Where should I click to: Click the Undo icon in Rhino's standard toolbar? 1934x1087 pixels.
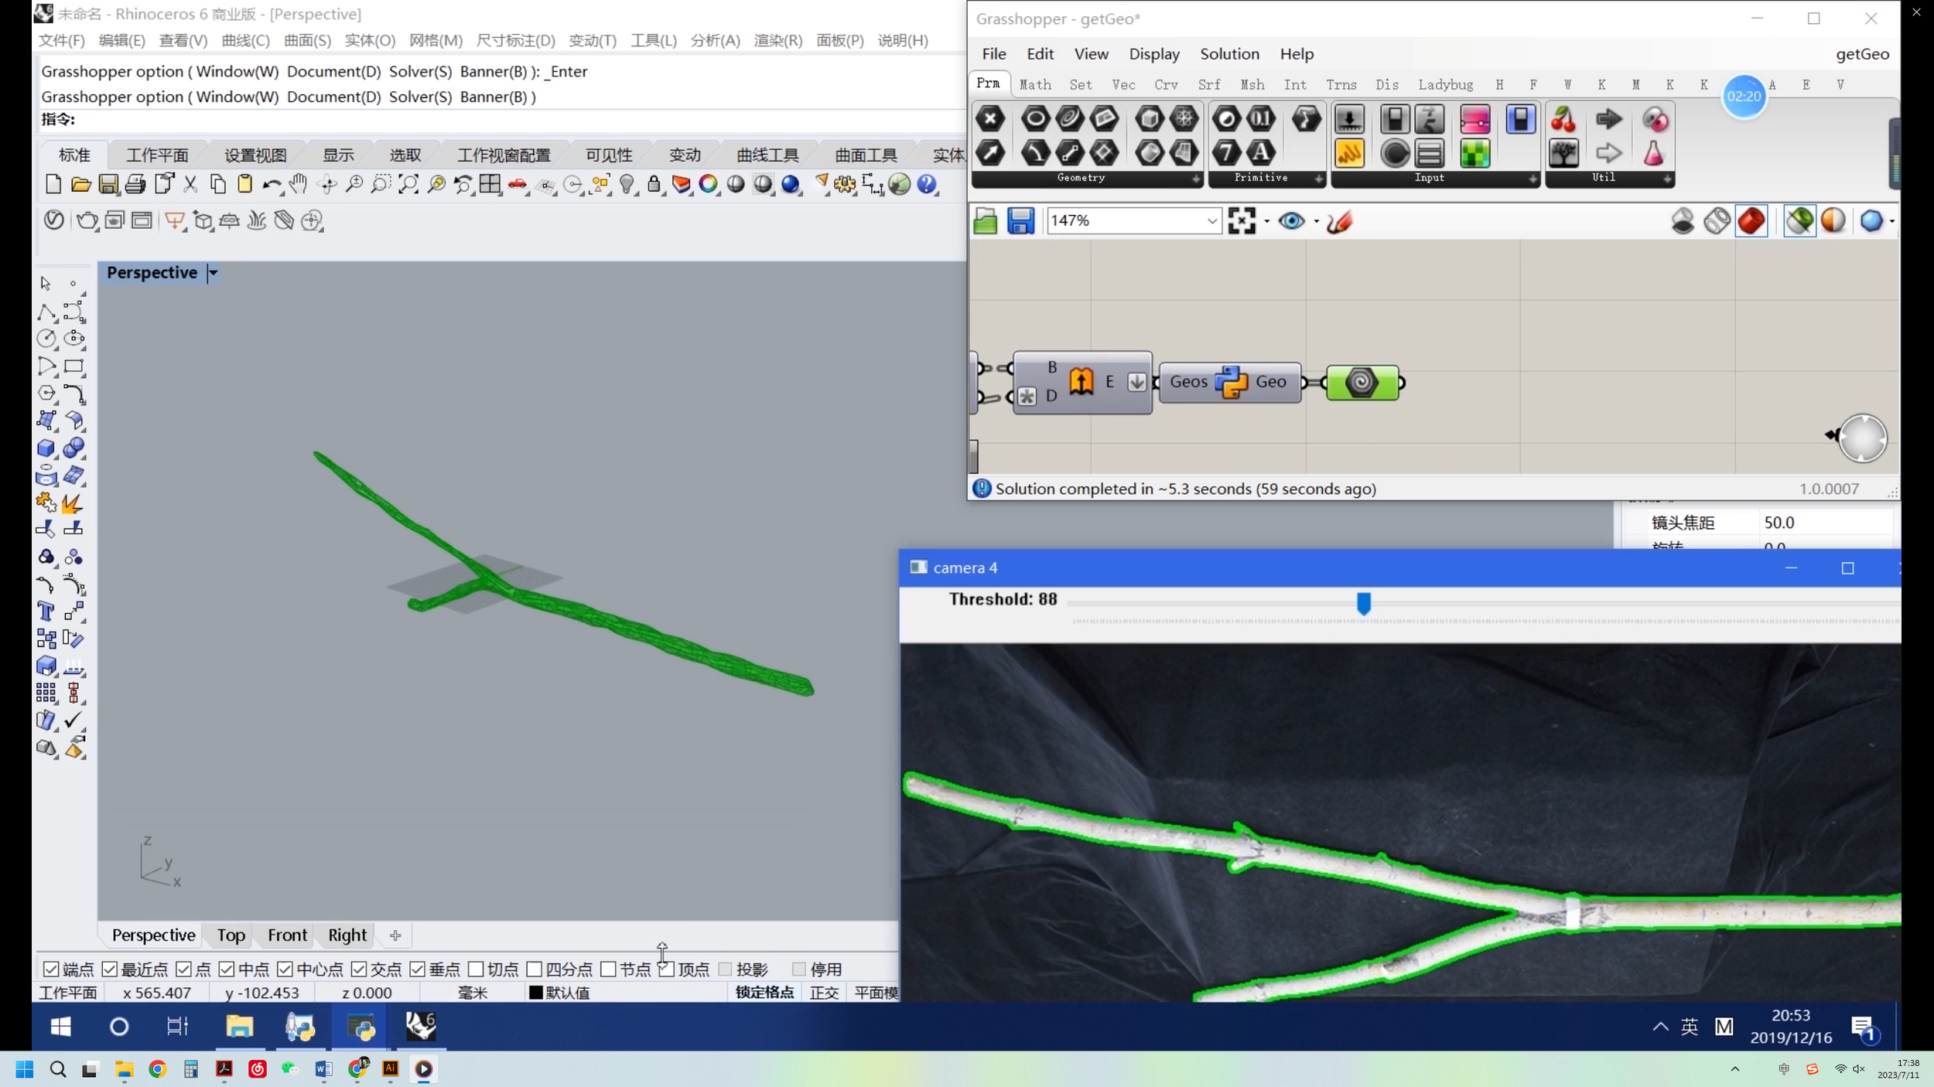coord(272,184)
